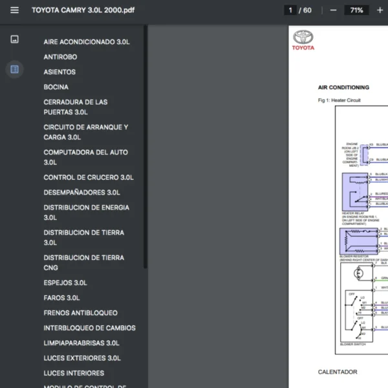Open COMPUTADORA DEL AUTO 3.0L entry

pyautogui.click(x=85, y=157)
